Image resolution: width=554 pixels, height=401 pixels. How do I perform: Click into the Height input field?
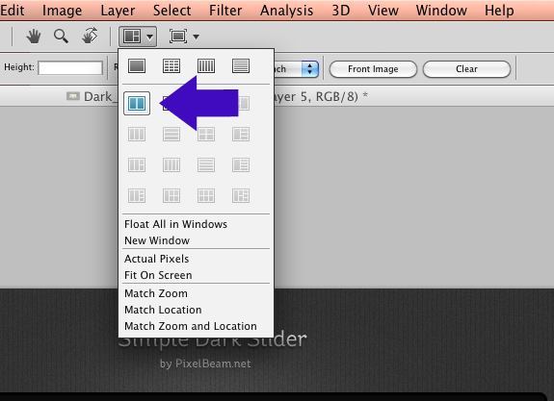click(70, 68)
